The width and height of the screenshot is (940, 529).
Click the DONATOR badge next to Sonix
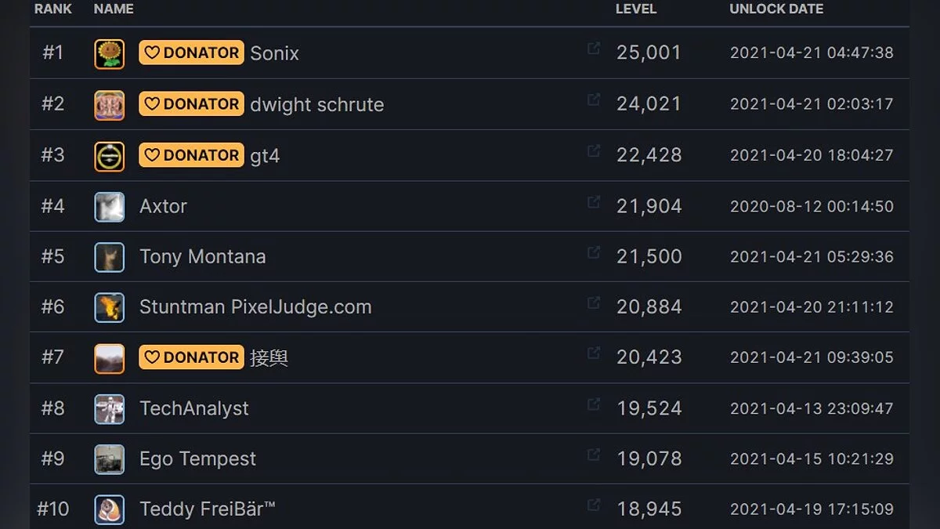point(191,53)
